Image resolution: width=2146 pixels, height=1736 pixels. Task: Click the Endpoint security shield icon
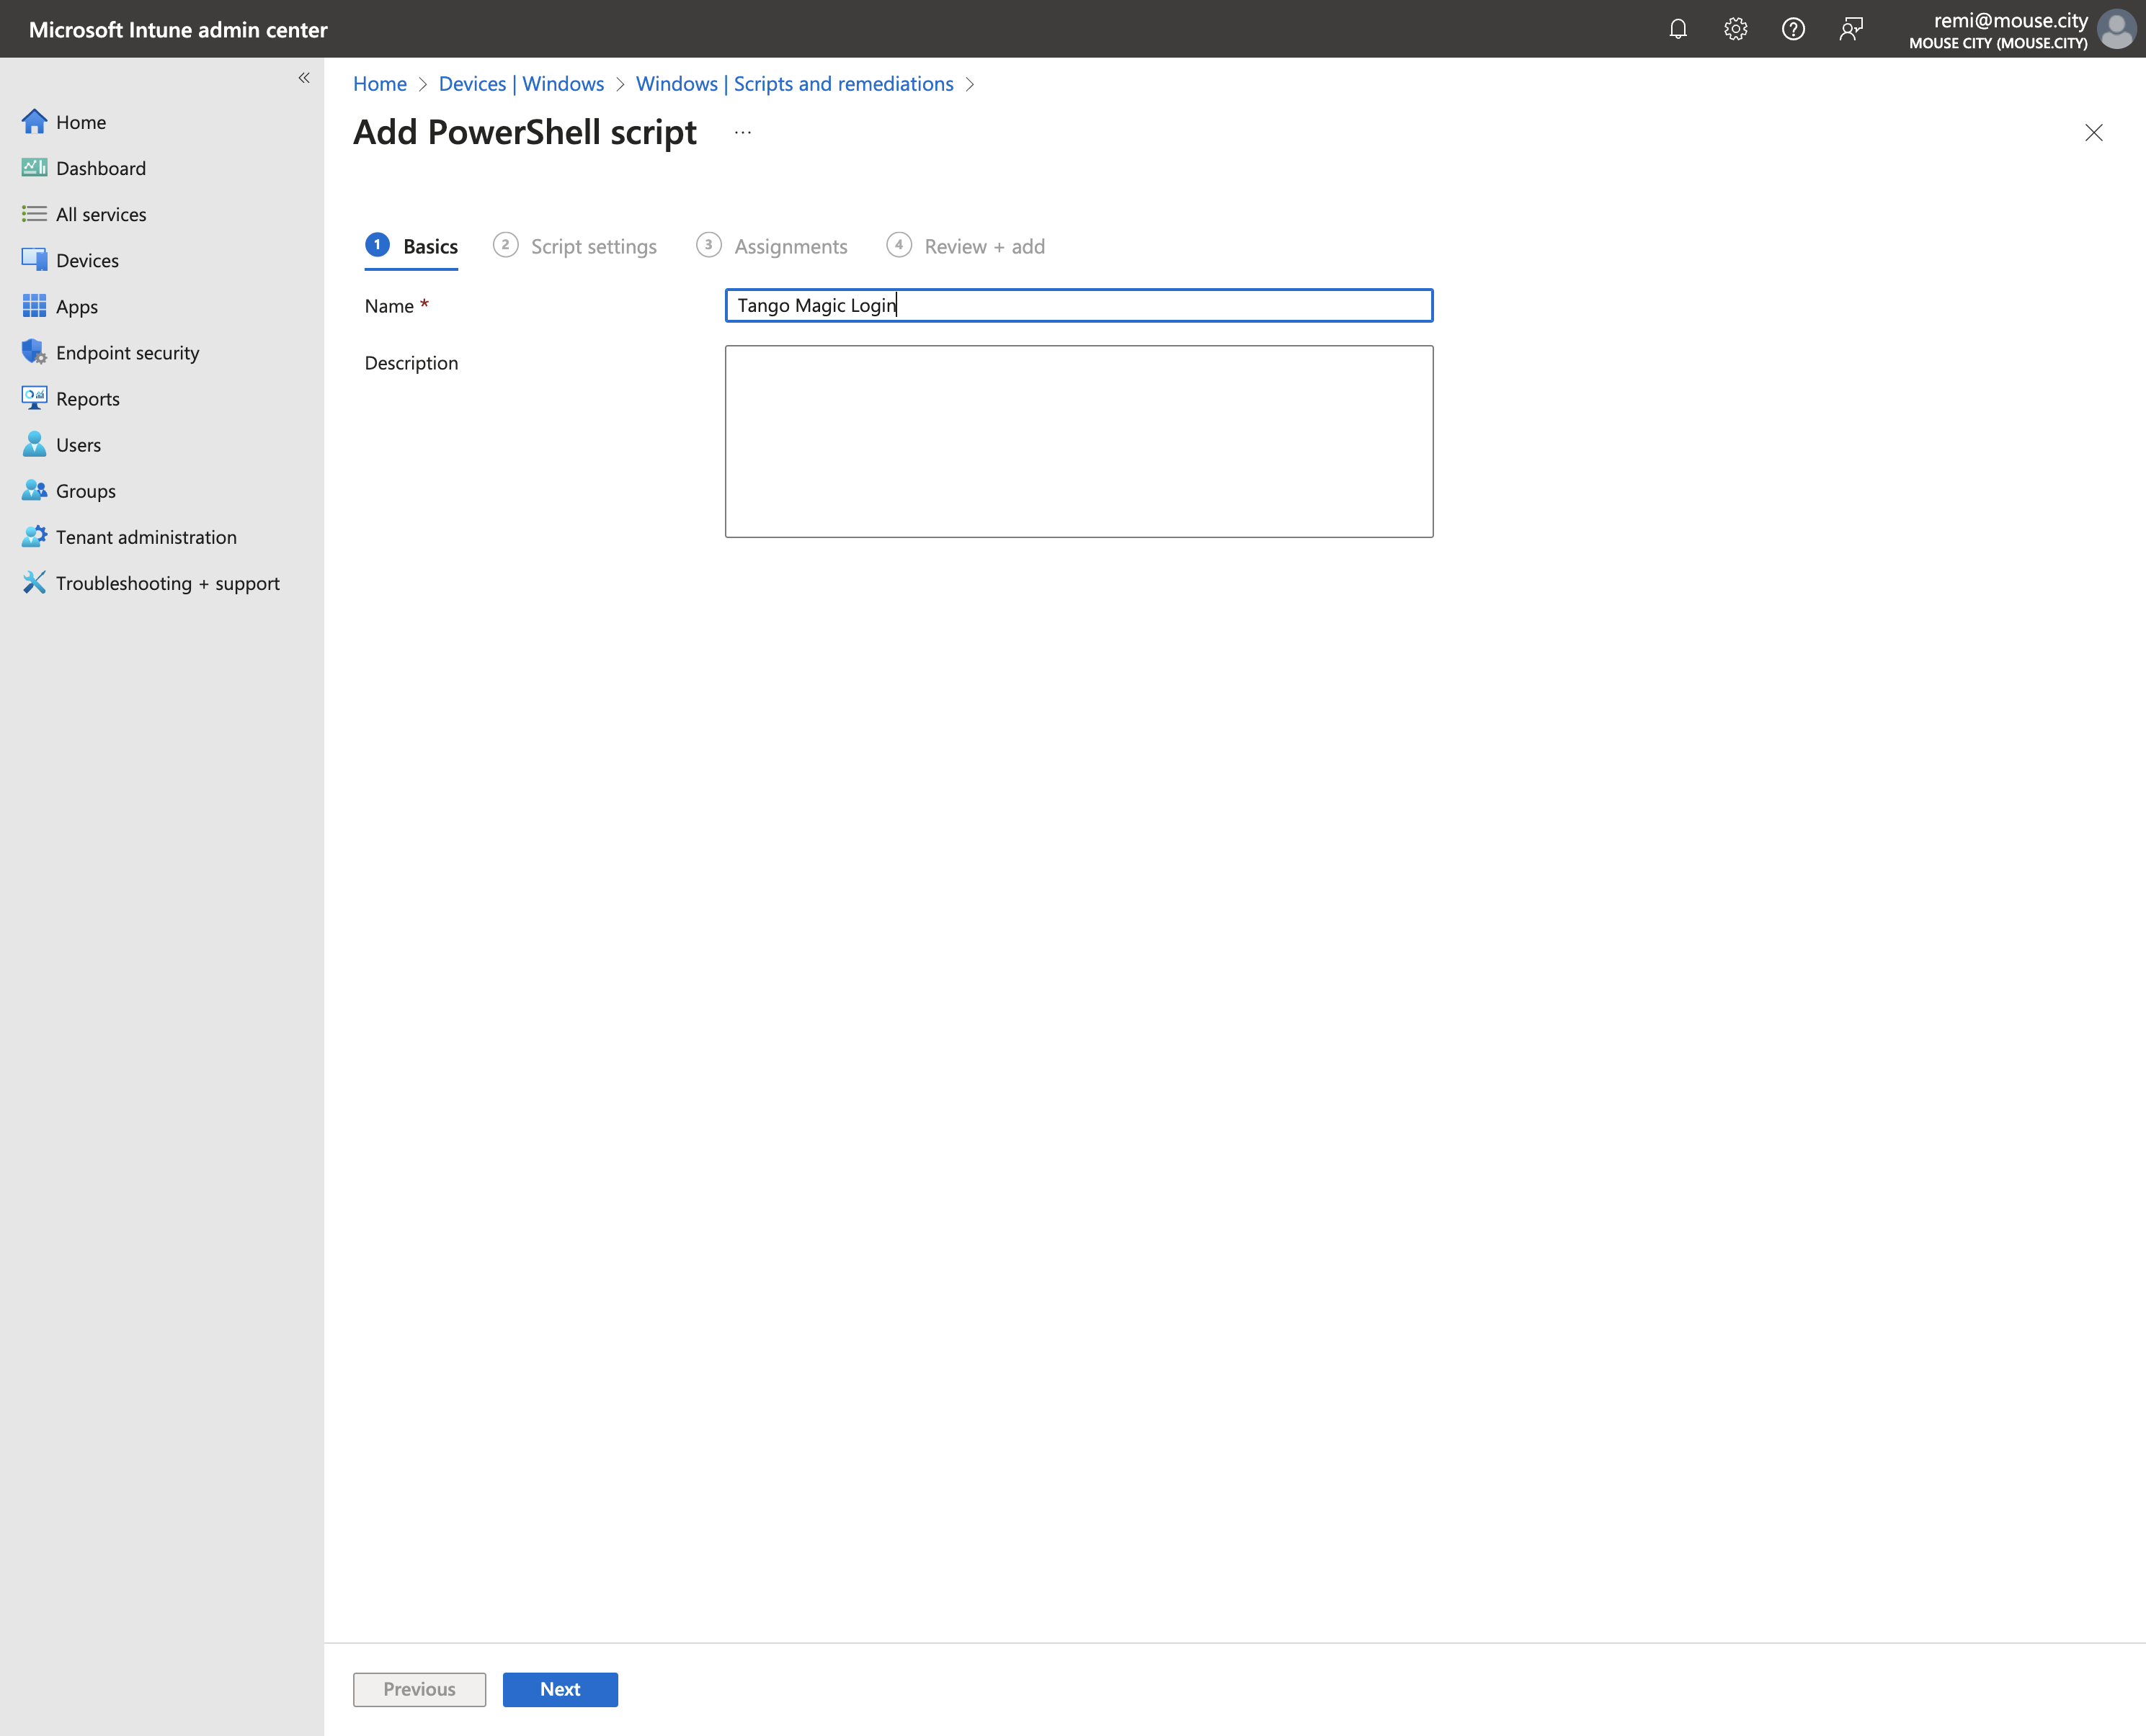(34, 352)
